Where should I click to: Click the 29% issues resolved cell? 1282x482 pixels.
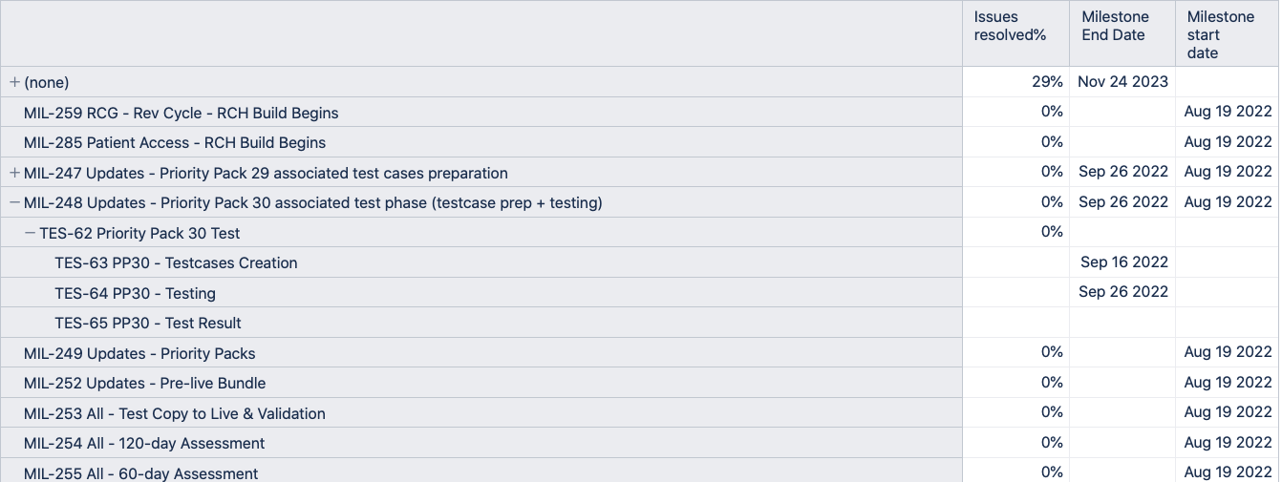pos(1047,82)
